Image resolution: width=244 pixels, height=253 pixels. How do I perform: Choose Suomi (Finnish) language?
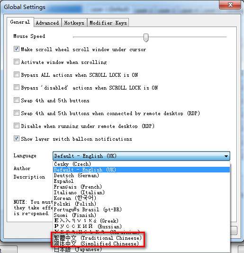coord(141,215)
